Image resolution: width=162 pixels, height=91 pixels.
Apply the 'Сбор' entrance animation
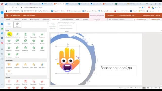(34, 48)
